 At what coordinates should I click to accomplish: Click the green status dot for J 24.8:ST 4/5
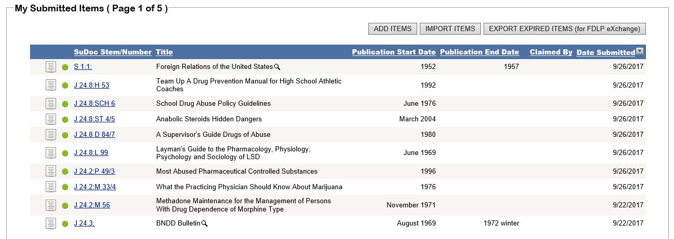coord(65,119)
